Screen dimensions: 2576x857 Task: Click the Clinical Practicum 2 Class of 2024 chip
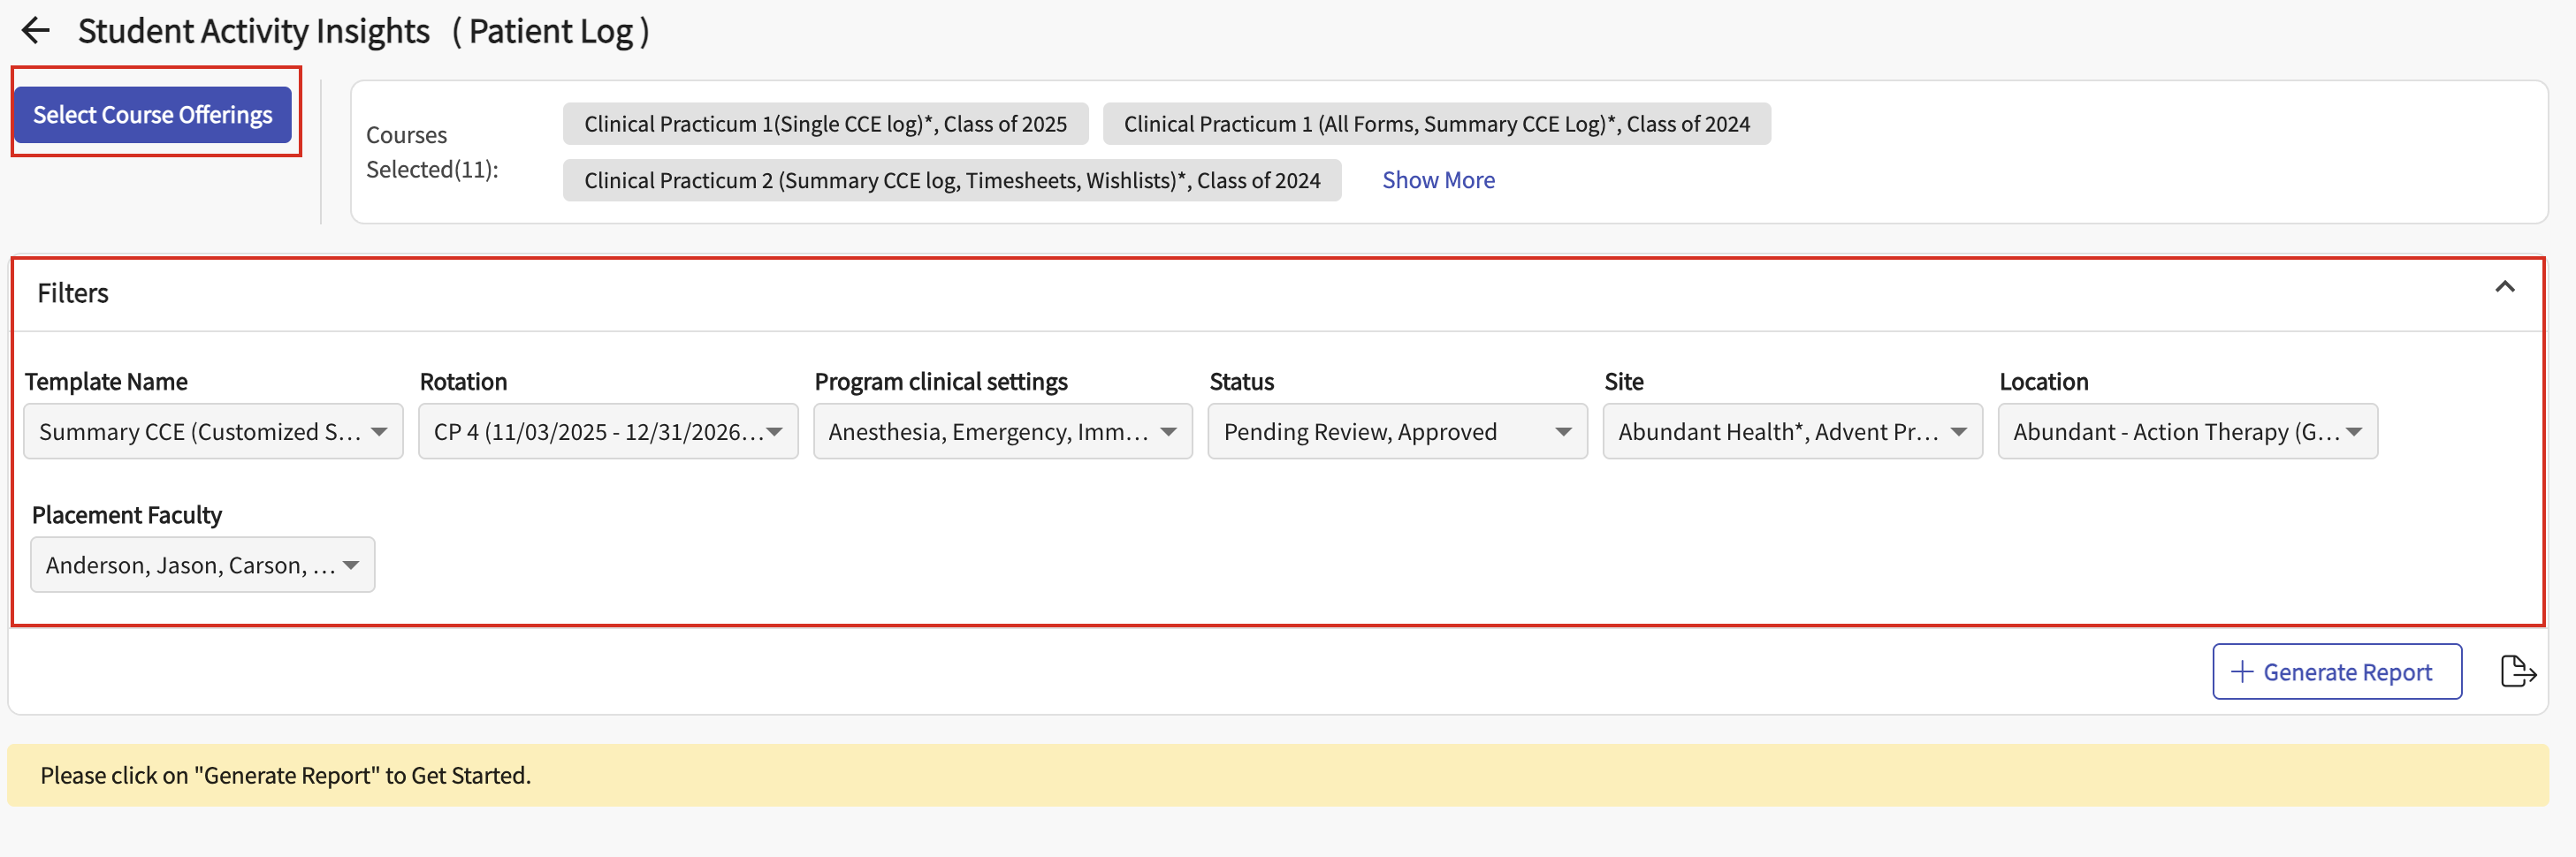(x=951, y=180)
